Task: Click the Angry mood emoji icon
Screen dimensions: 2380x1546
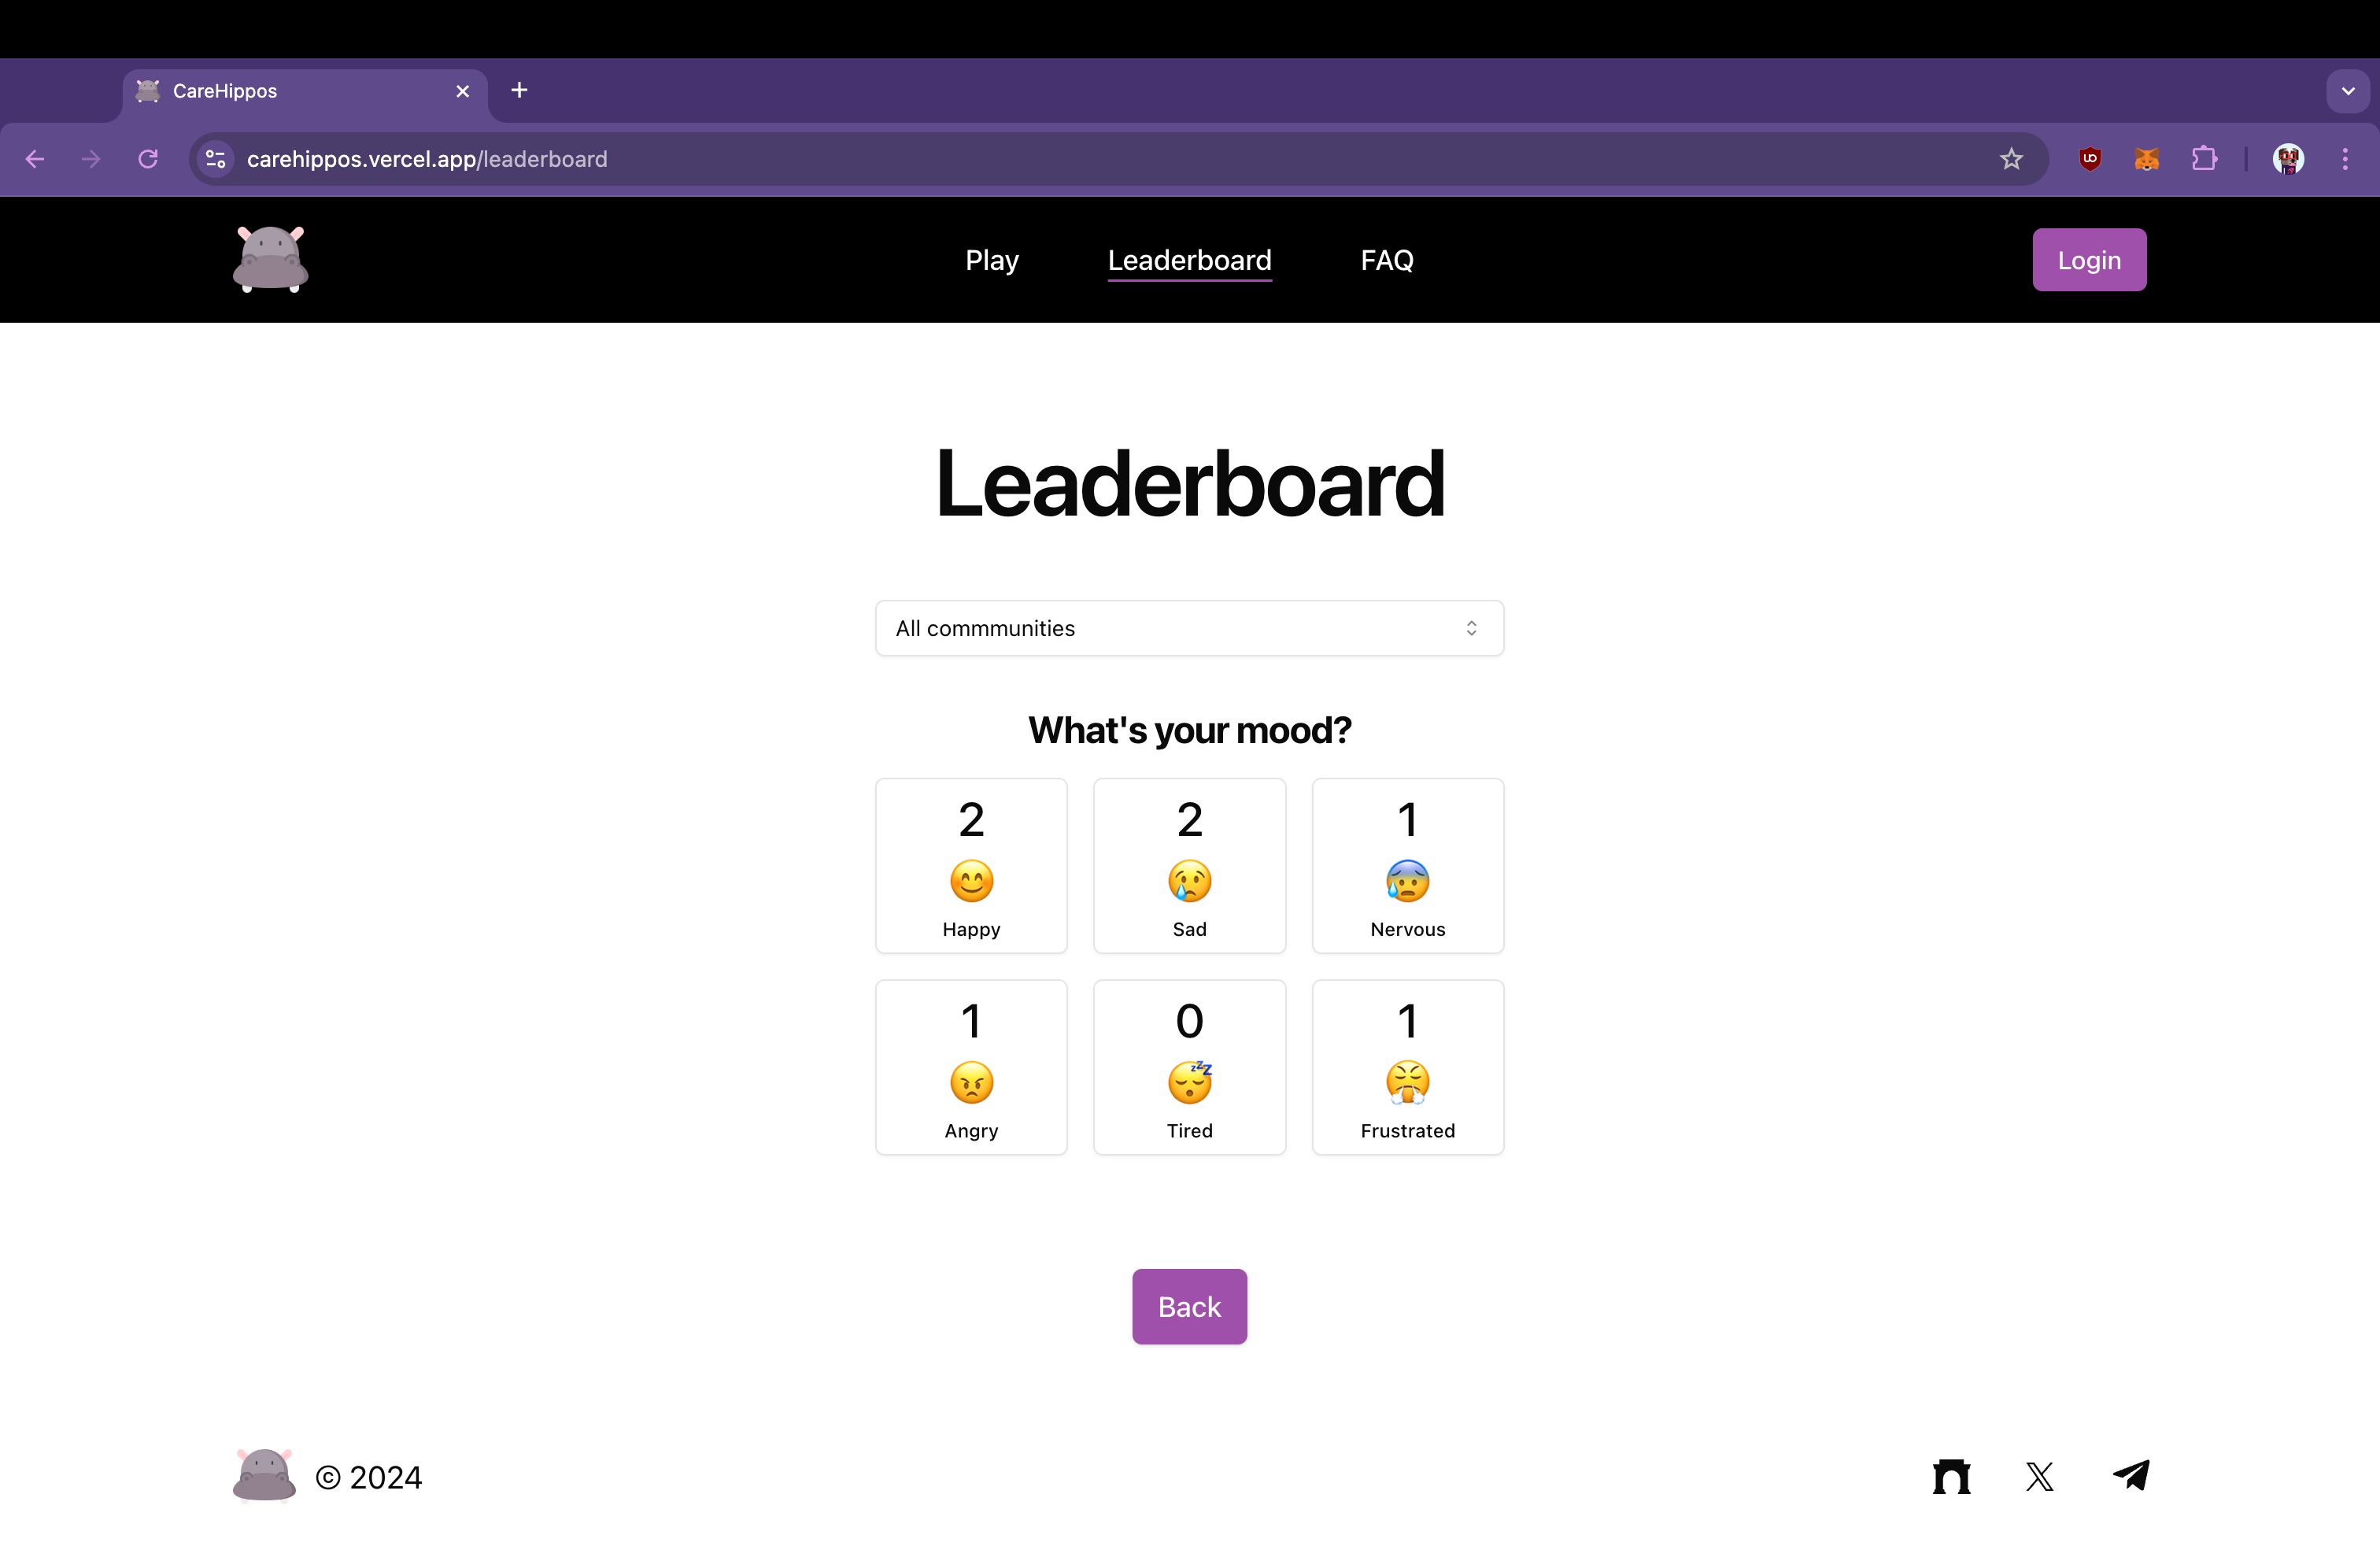Action: [970, 1081]
